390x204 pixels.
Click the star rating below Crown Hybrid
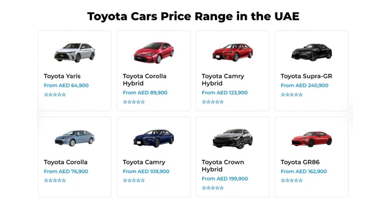[213, 188]
